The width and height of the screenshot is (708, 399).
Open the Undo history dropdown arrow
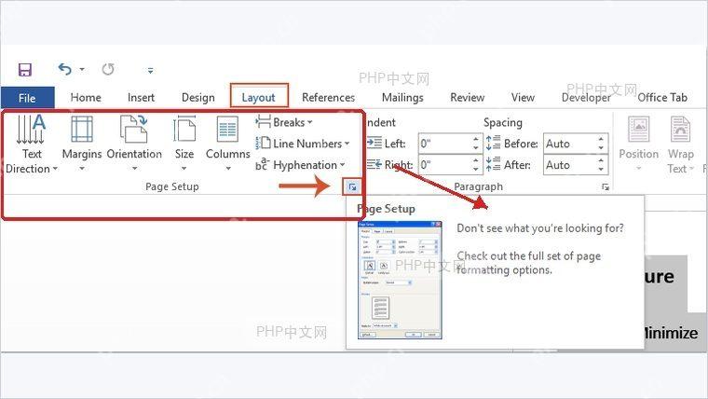(x=82, y=70)
